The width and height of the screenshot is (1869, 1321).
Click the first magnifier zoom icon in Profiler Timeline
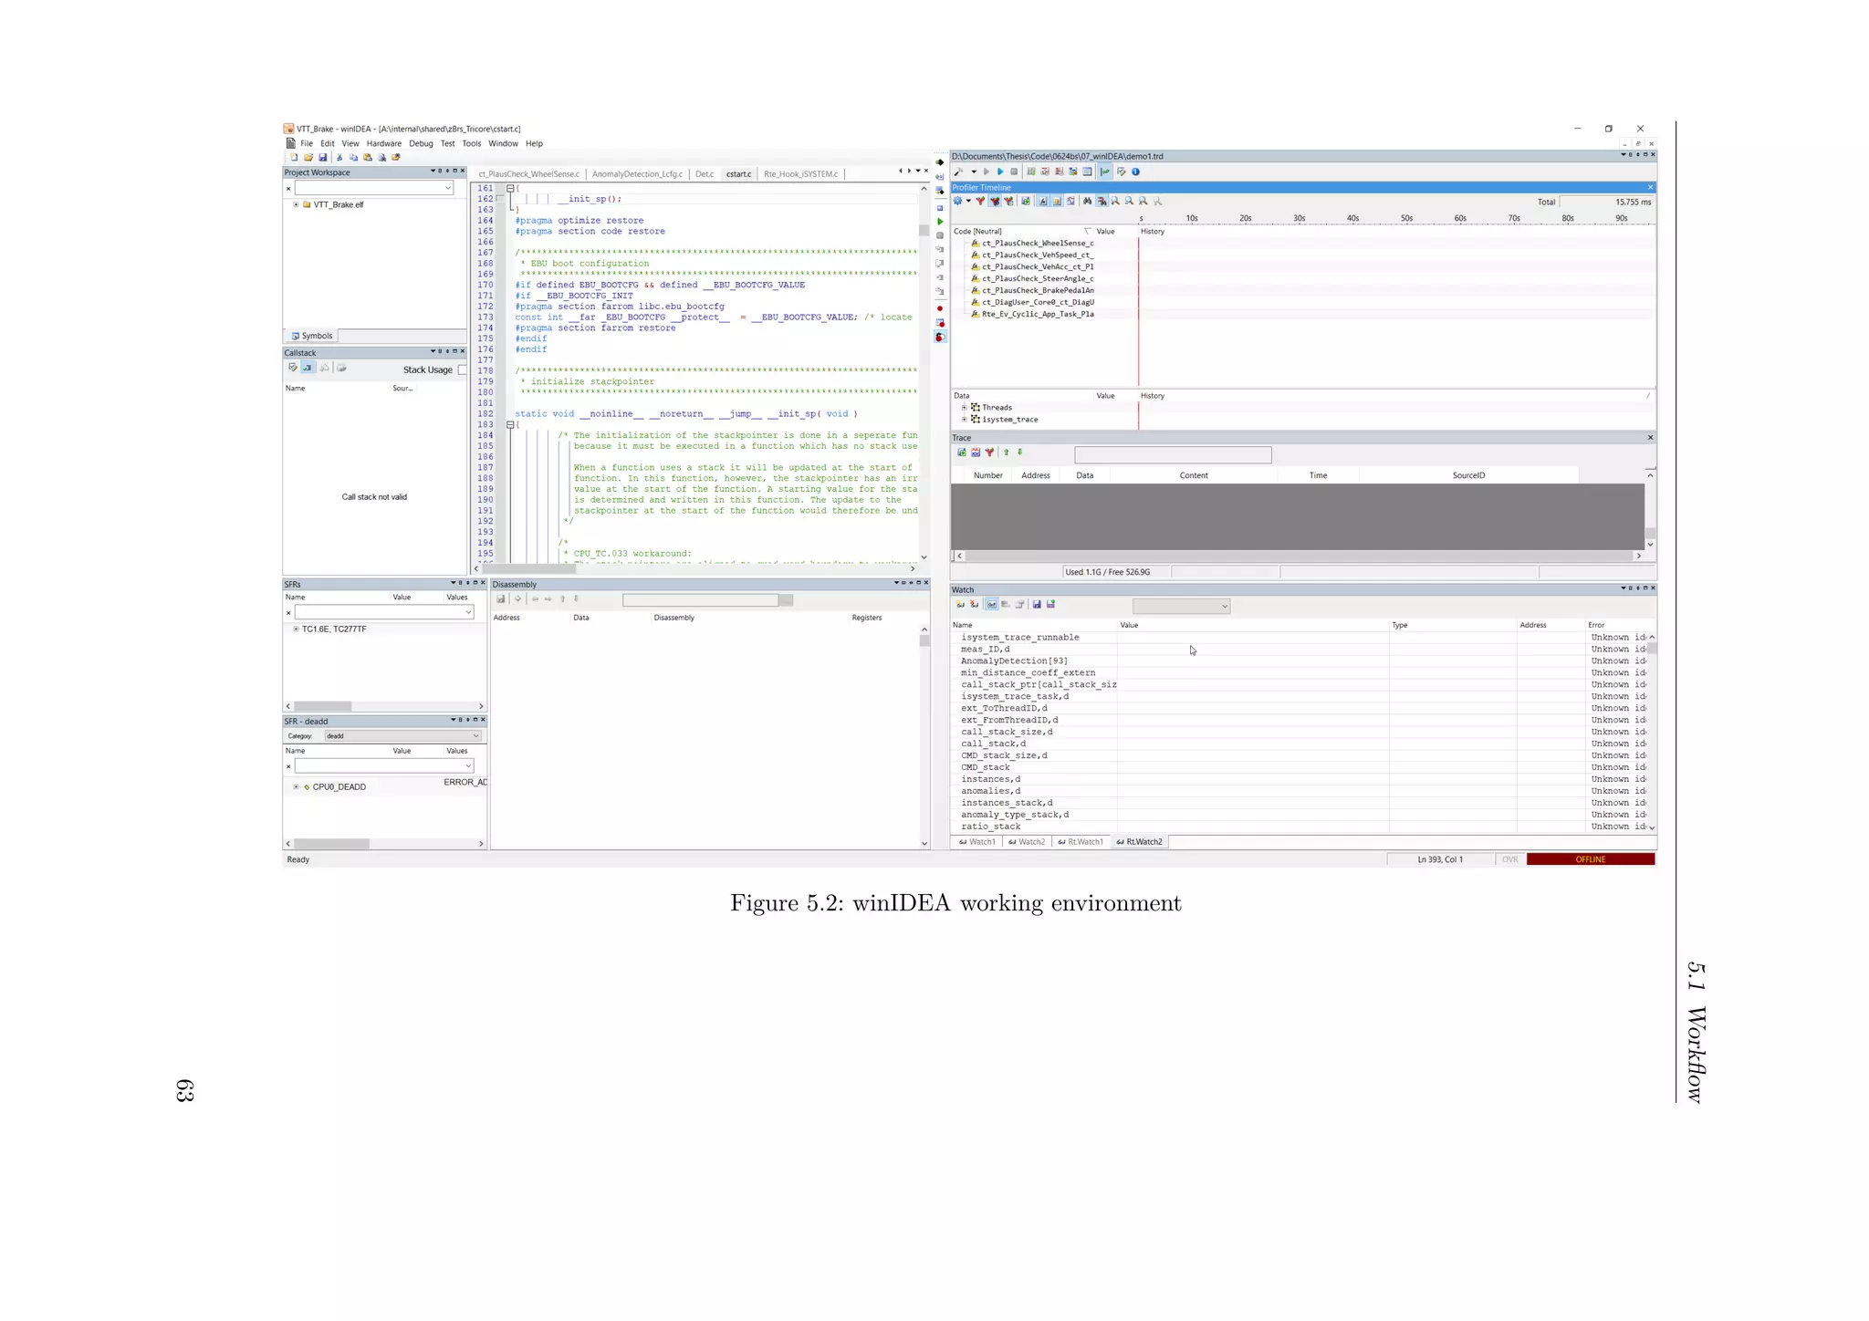[x=1115, y=201]
